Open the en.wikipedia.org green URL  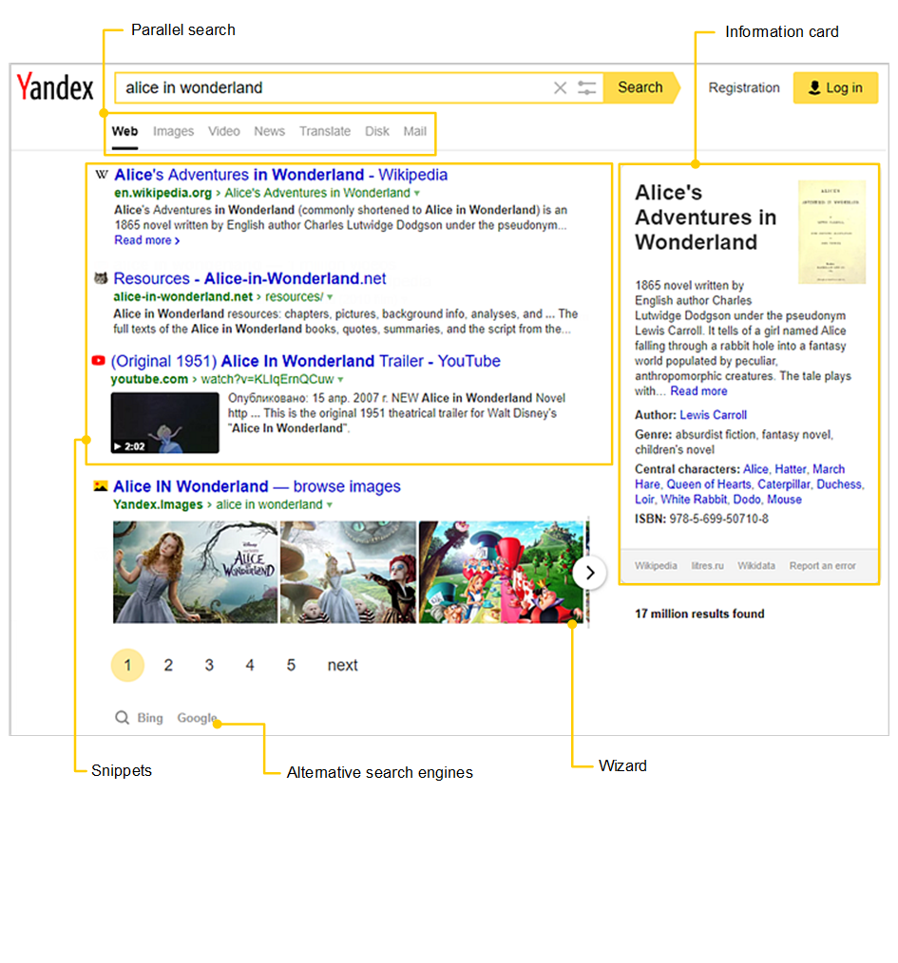pos(162,194)
